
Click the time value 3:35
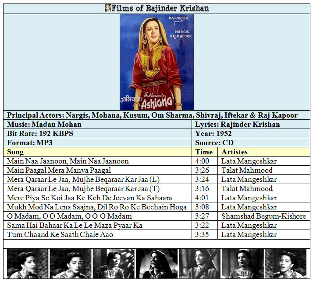(202, 234)
